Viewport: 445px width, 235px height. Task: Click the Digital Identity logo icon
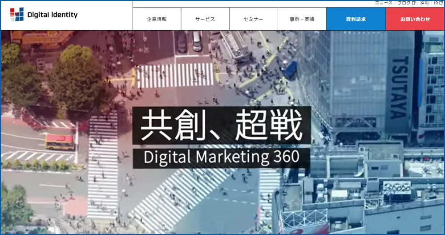point(17,15)
